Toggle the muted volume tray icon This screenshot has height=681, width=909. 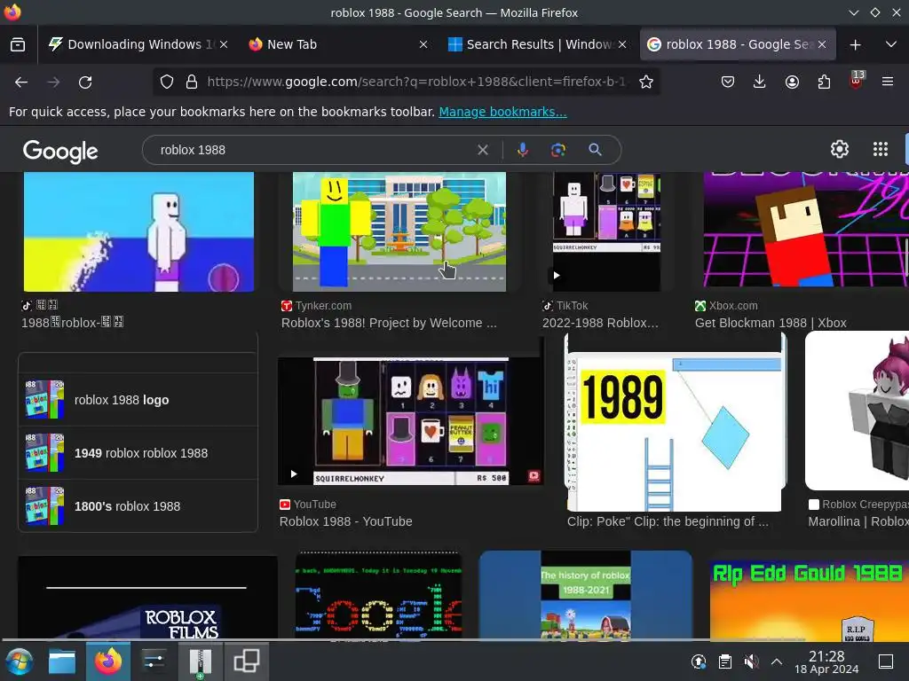click(751, 661)
